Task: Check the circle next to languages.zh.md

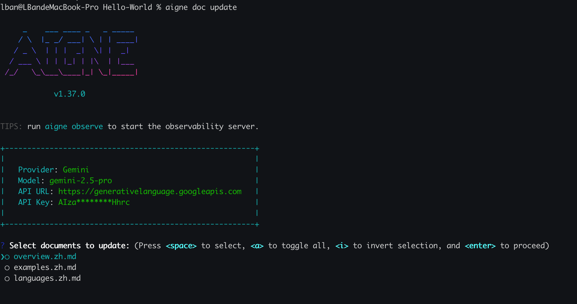Action: pos(7,279)
